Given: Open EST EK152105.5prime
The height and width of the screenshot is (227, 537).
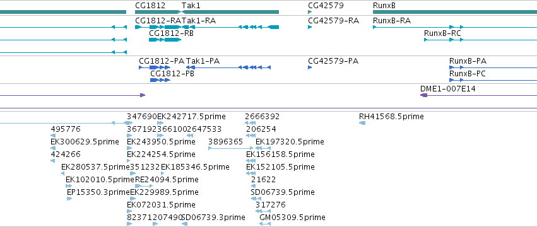Looking at the screenshot, I should (x=280, y=167).
